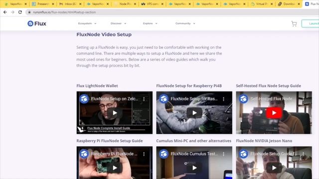Click channel avatar on Raspberry Pi FluxNode video
The width and height of the screenshot is (319, 179).
[x=84, y=154]
